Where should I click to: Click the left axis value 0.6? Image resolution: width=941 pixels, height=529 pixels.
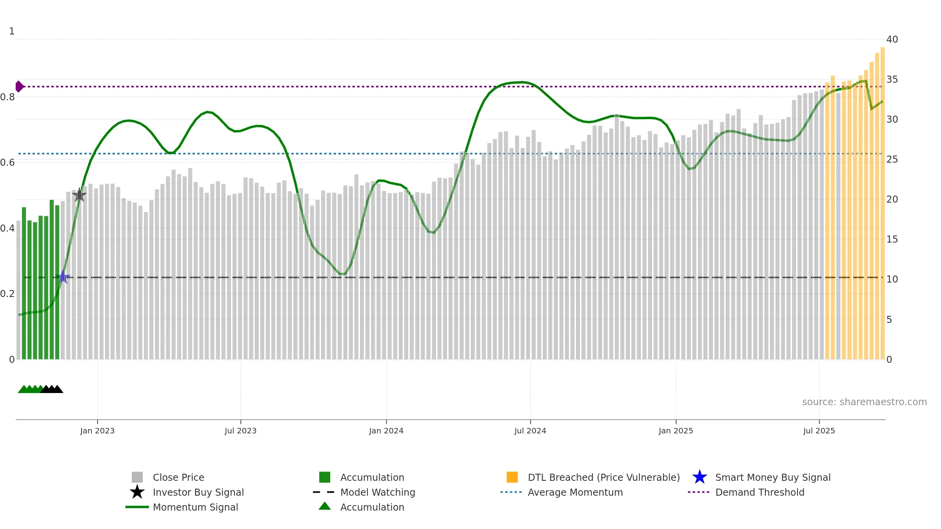click(7, 163)
